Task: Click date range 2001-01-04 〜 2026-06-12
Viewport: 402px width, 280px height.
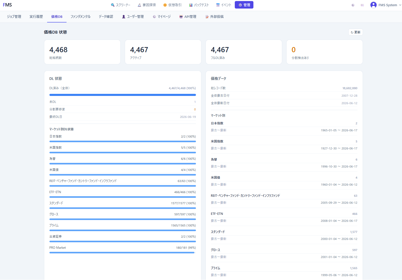Action: tap(339, 257)
